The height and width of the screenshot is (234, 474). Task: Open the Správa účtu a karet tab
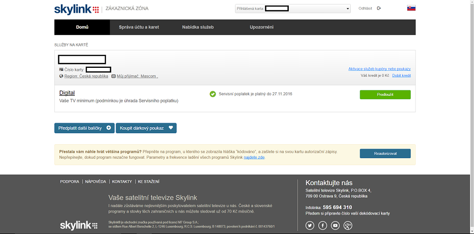(x=139, y=27)
